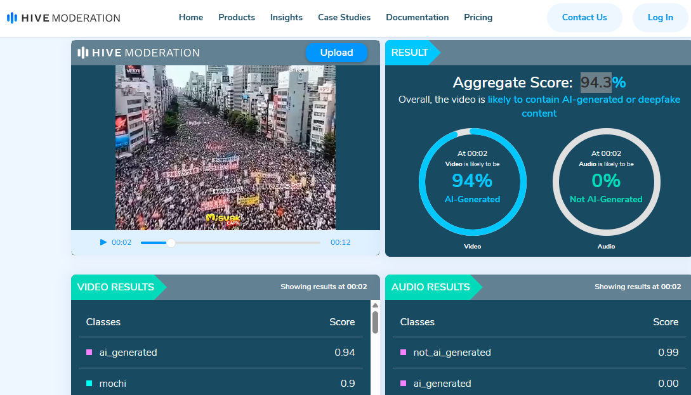The height and width of the screenshot is (395, 691).
Task: Open the Home menu item
Action: pos(191,18)
